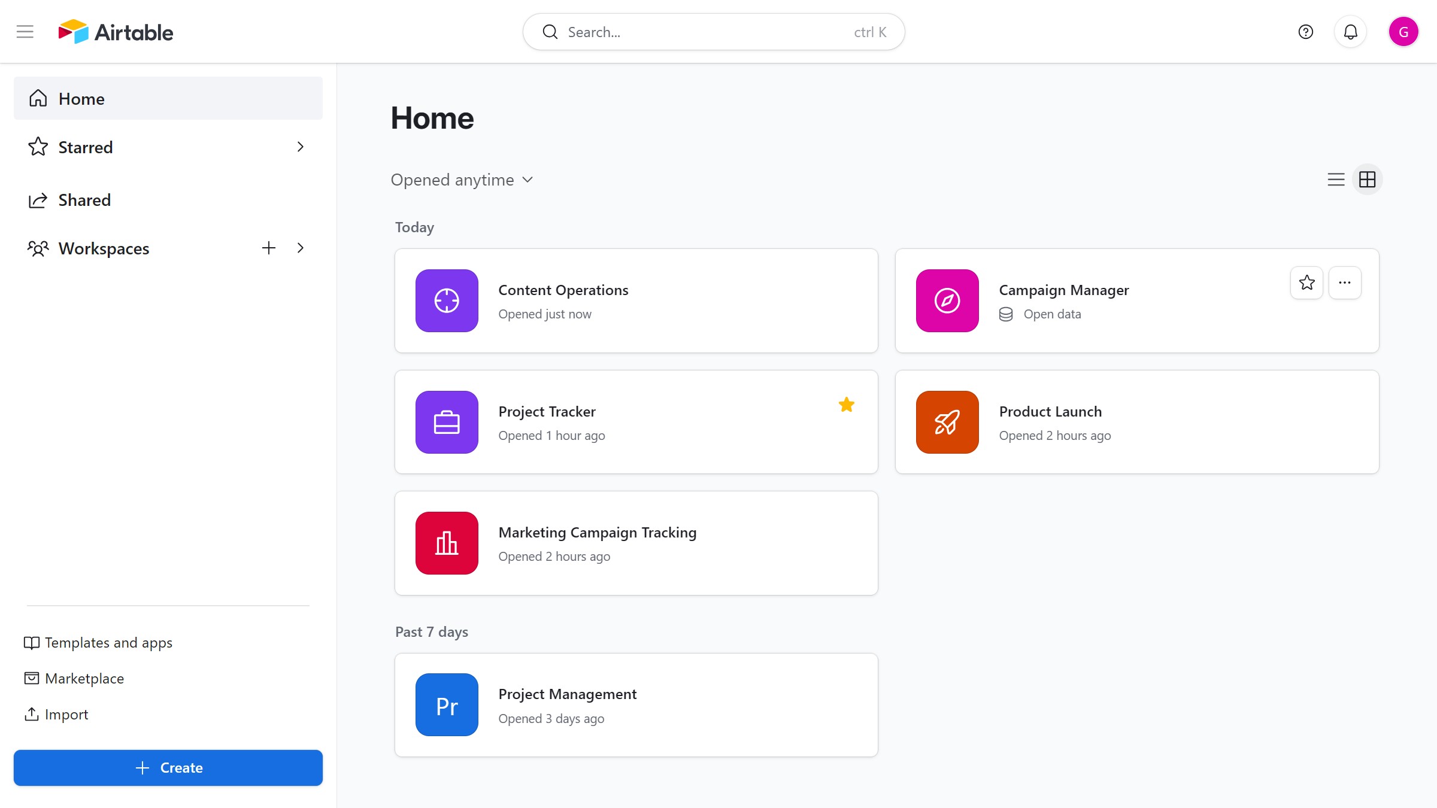Click the Product Launch rocket icon

[x=947, y=422]
